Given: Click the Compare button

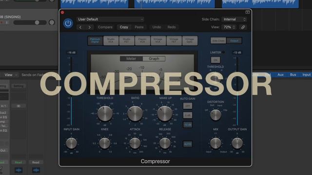Looking at the screenshot, I should click(x=105, y=27).
